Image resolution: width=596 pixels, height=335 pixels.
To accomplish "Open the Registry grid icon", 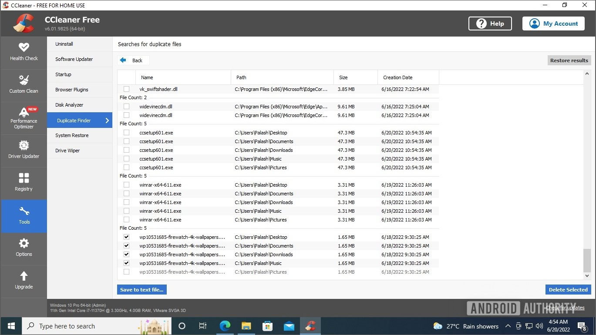I will (24, 178).
